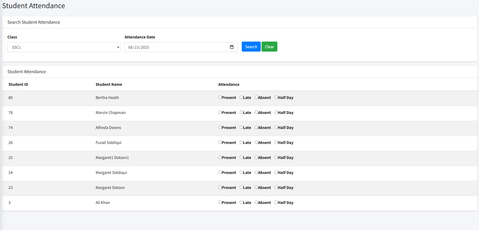Select Late for Fuzail Siddiqui
479x230 pixels.
coord(241,142)
